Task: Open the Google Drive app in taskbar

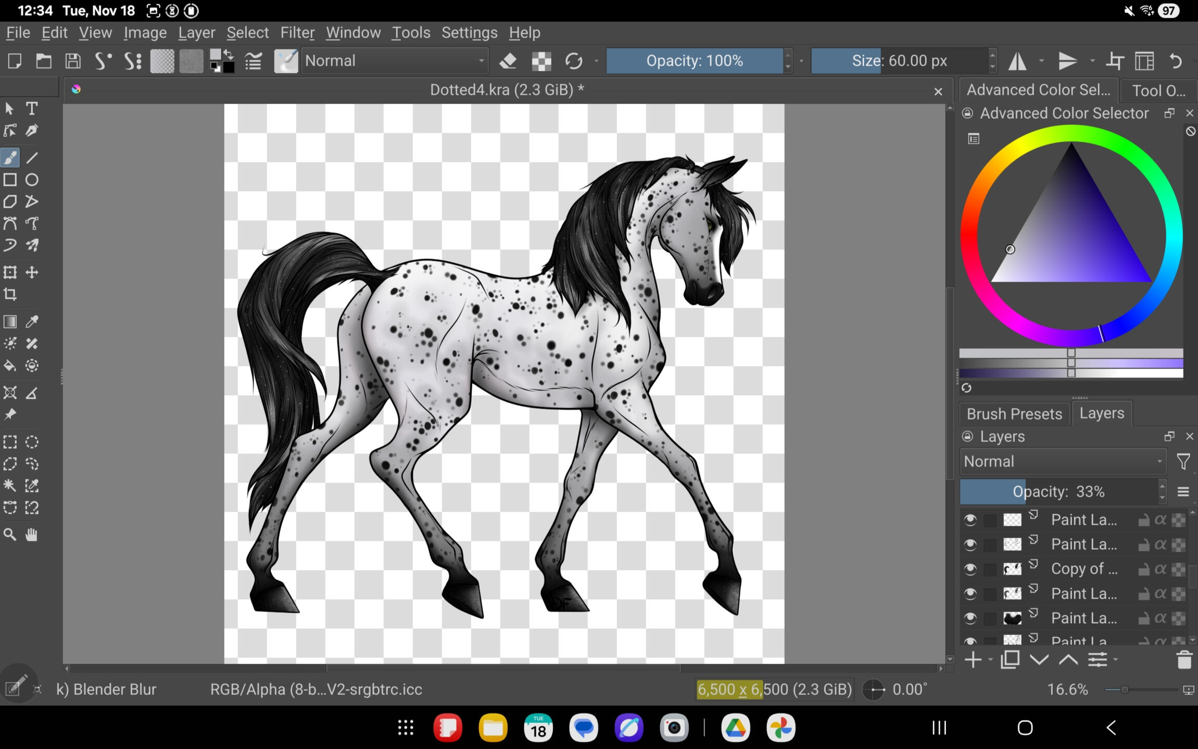Action: [x=735, y=728]
